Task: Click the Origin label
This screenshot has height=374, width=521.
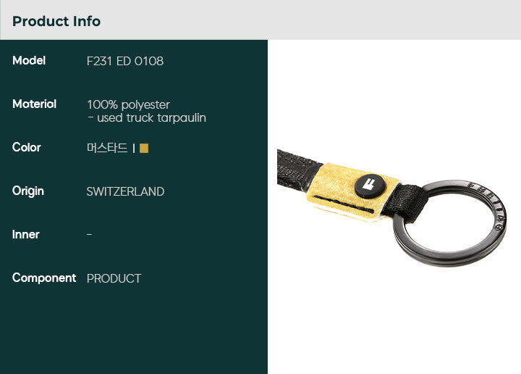Action: tap(28, 191)
